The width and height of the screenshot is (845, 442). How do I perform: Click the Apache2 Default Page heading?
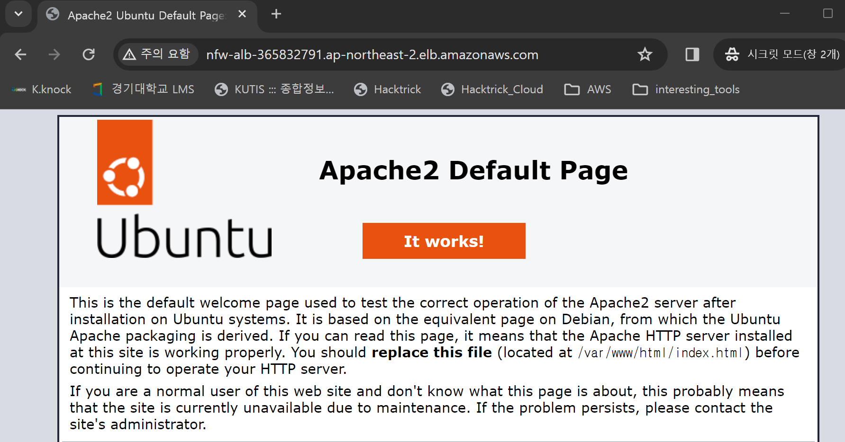(473, 171)
